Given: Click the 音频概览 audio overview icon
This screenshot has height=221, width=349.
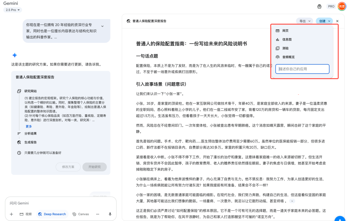Looking at the screenshot, I should [x=278, y=57].
